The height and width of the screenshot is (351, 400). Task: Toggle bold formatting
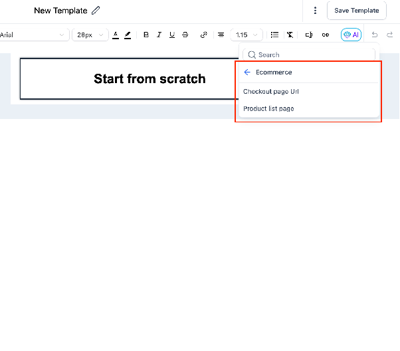pyautogui.click(x=146, y=35)
